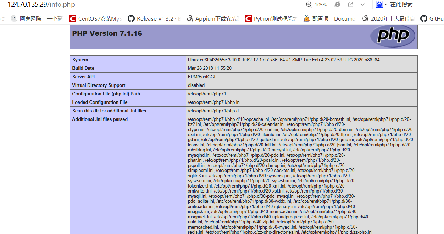This screenshot has height=234, width=444.
Task: Click the Mar 28 2018 11:55:20 value
Action: 210,68
